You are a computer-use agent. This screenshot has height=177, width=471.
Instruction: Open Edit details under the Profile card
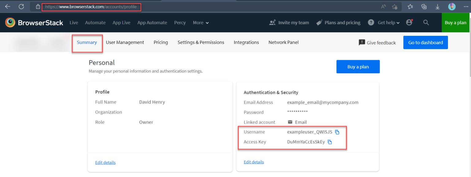point(105,162)
